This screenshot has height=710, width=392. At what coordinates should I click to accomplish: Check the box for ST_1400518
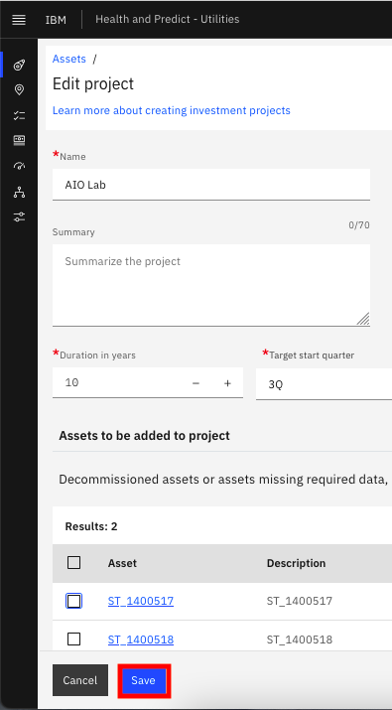point(73,639)
